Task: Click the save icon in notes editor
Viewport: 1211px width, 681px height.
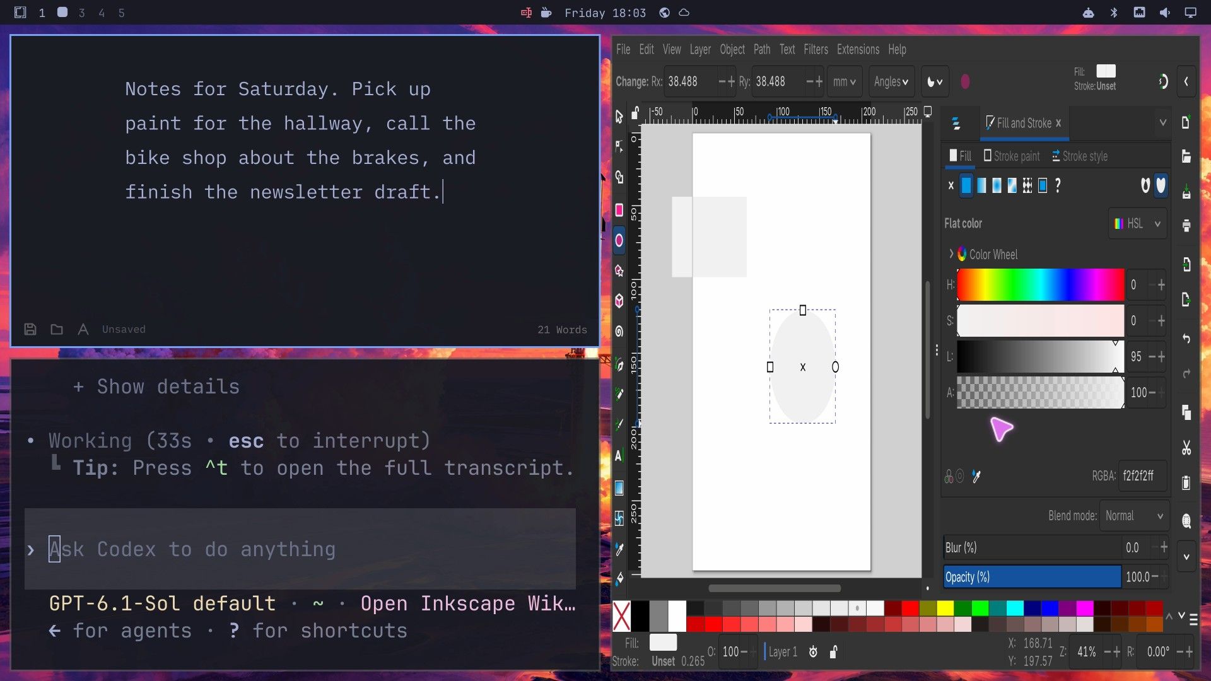Action: (30, 329)
